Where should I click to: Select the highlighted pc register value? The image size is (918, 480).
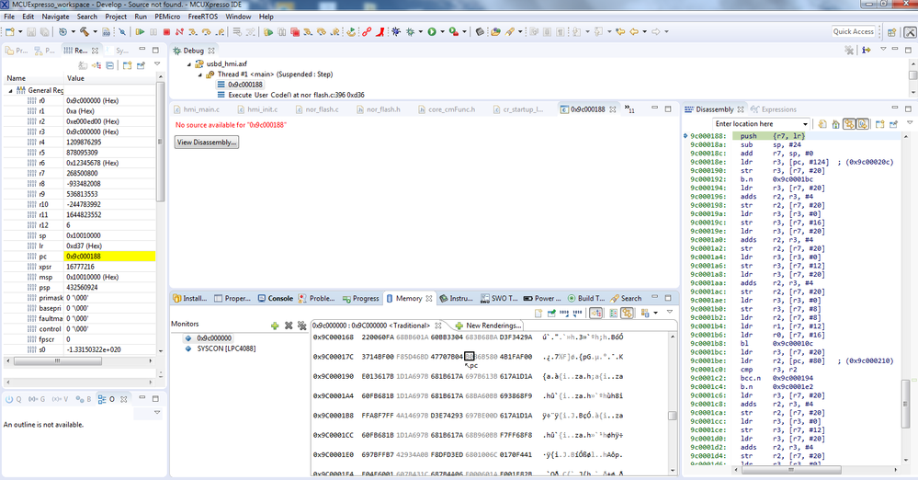click(109, 257)
